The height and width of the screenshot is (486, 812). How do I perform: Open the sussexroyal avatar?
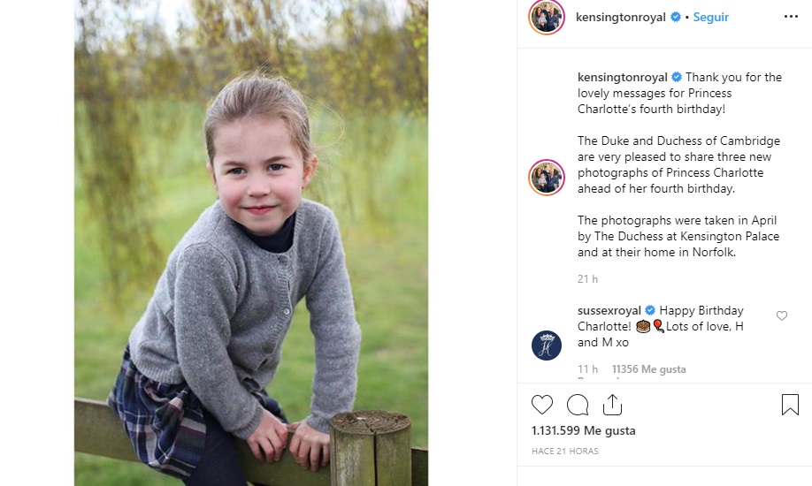547,345
